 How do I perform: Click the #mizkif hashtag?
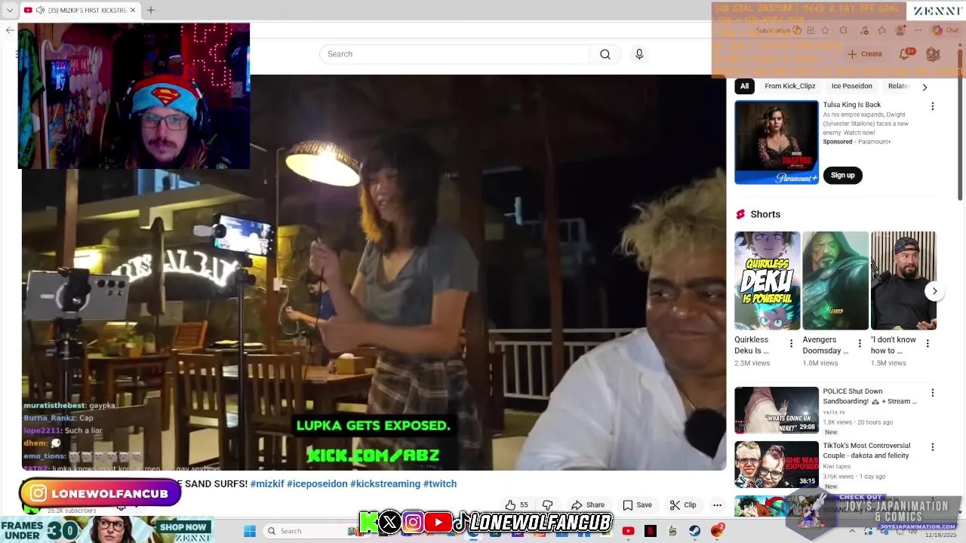pos(267,483)
